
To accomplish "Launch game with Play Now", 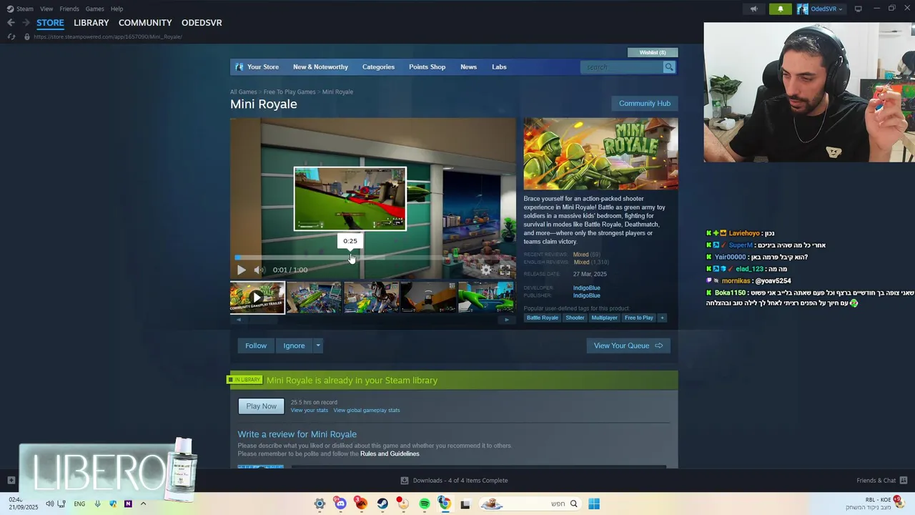I will [x=261, y=406].
